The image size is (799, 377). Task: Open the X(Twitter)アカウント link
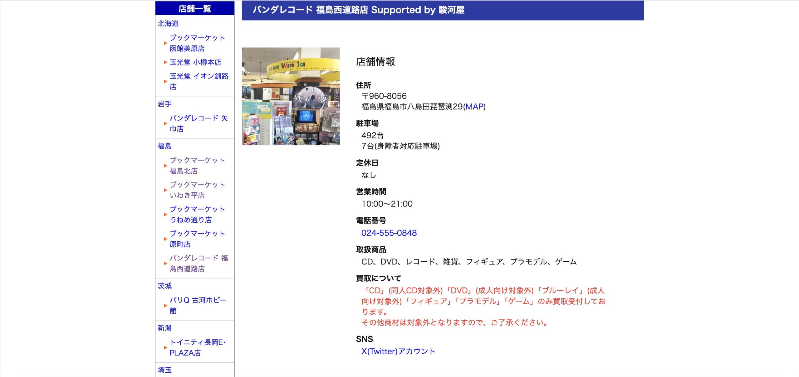(x=398, y=351)
